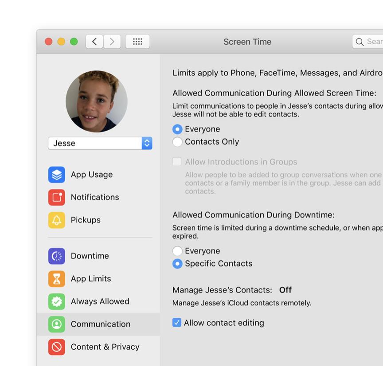The width and height of the screenshot is (383, 366).
Task: Go back with the left chevron button
Action: pyautogui.click(x=94, y=42)
